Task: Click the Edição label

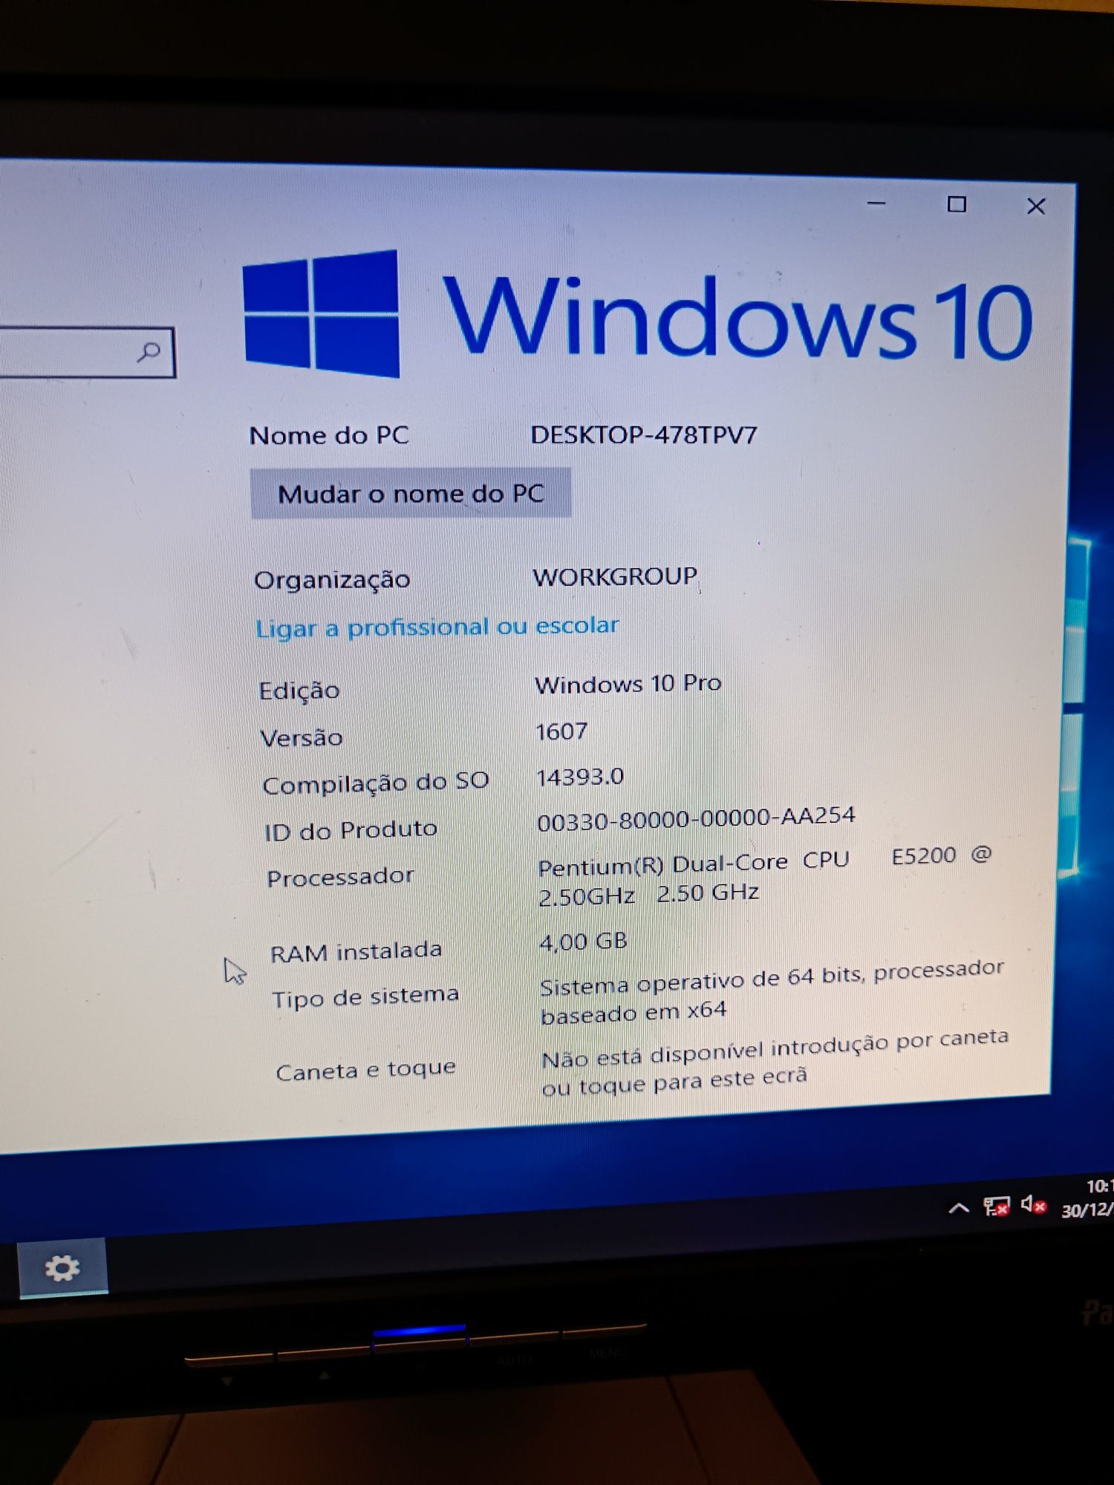Action: point(299,691)
